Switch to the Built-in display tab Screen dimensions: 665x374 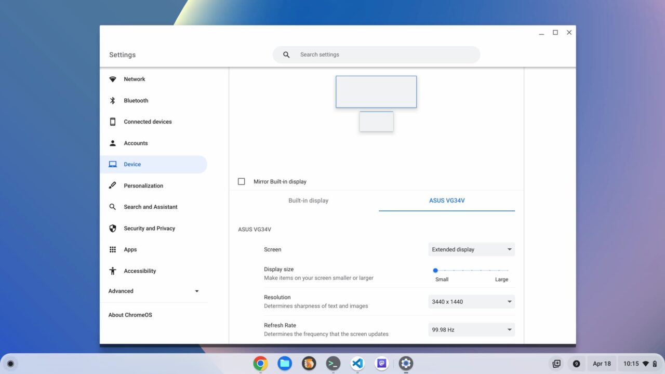point(309,201)
